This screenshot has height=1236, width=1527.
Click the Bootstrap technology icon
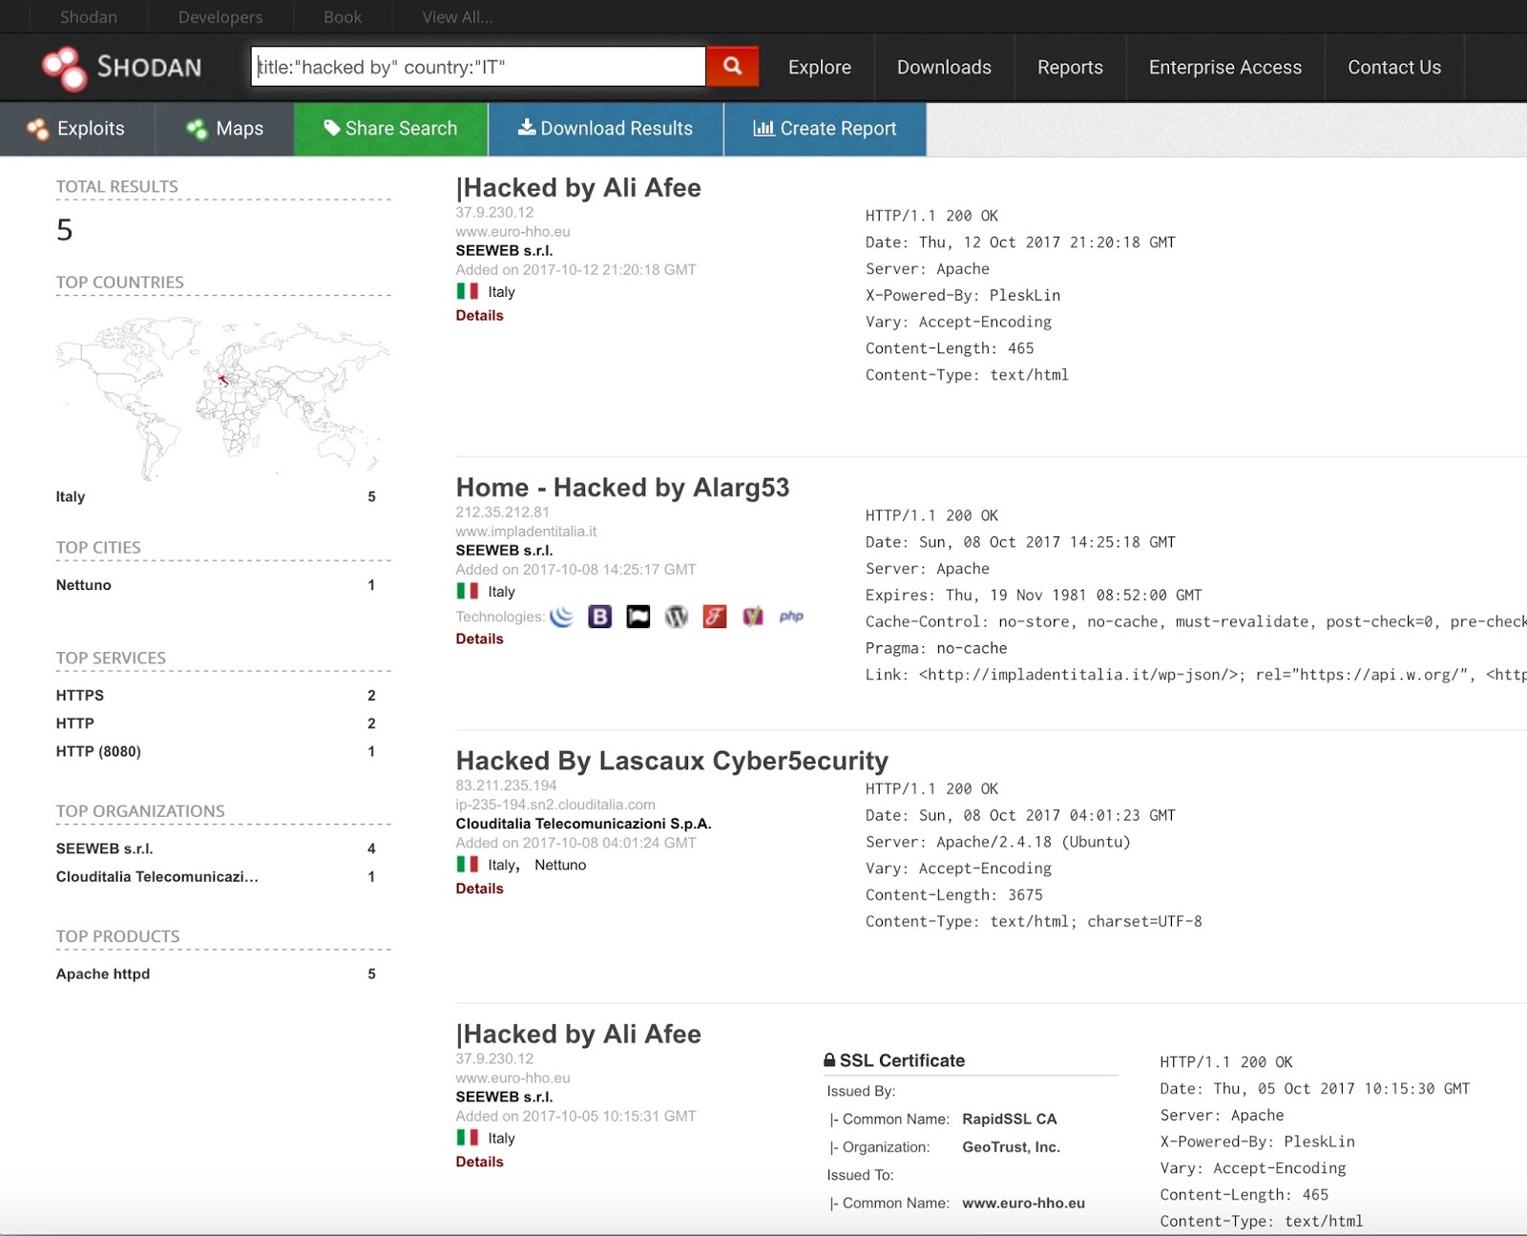tap(599, 617)
